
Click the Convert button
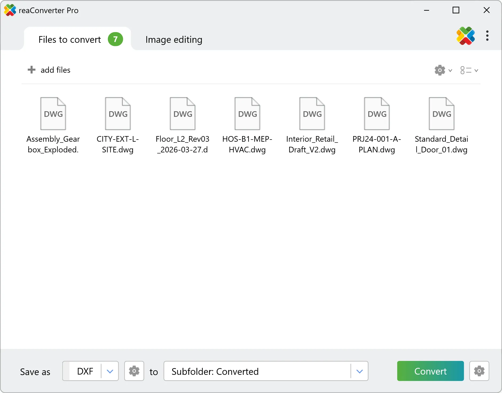point(430,371)
